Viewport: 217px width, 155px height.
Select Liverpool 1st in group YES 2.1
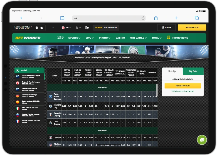click(64, 137)
